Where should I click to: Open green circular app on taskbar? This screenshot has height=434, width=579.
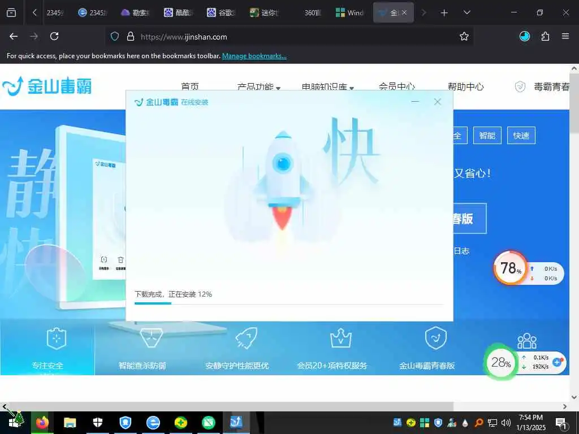[209, 423]
